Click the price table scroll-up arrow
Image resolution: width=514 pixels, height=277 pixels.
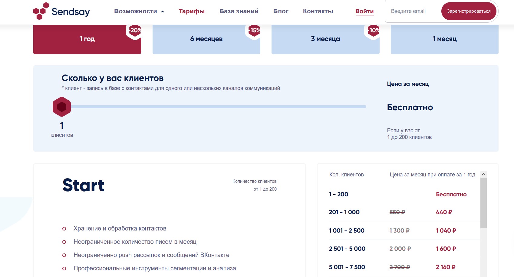tap(483, 174)
